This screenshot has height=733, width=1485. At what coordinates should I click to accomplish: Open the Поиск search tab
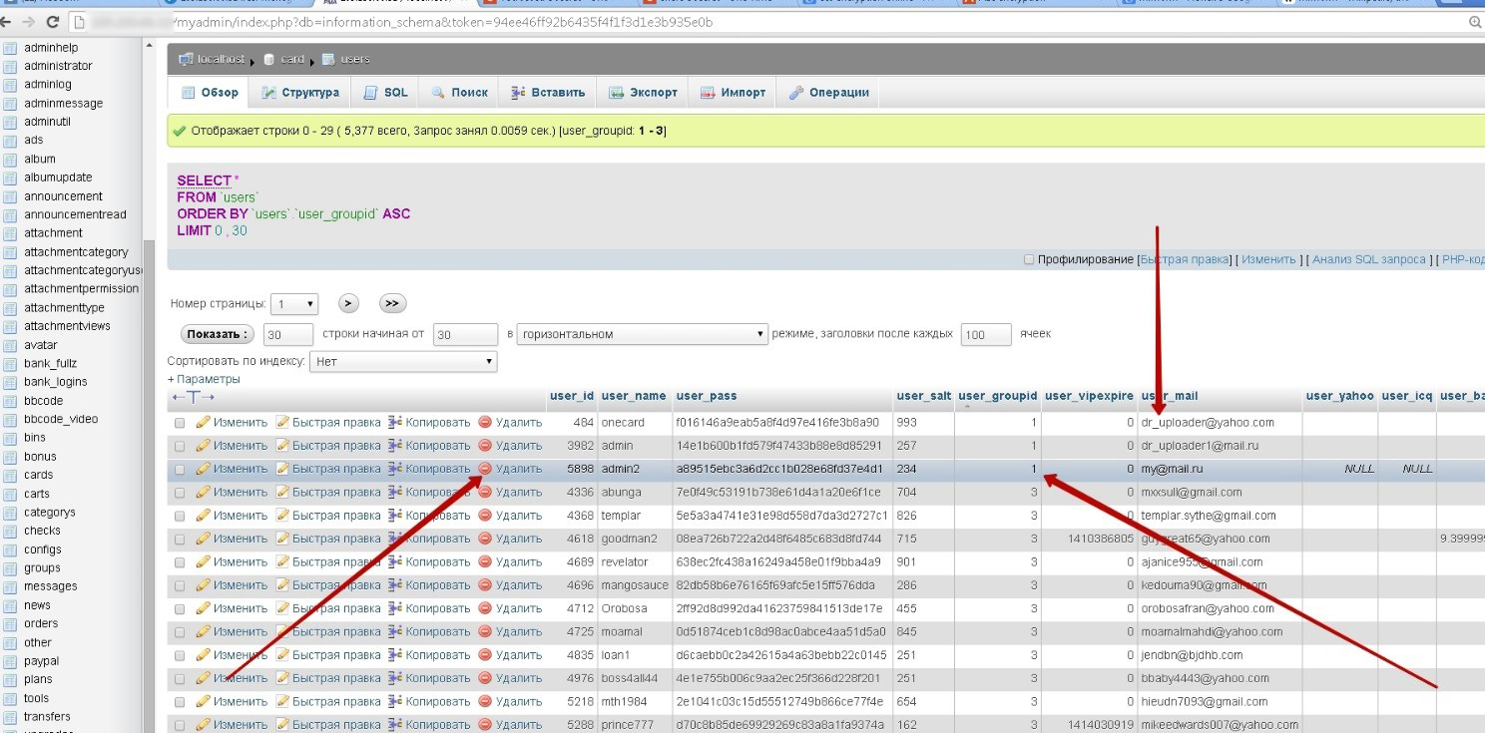[460, 93]
